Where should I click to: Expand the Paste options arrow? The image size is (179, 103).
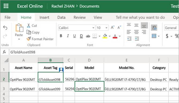(19, 39)
